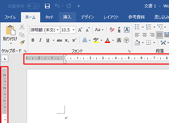Undo the last action
This screenshot has width=169, height=123.
tap(57, 6)
